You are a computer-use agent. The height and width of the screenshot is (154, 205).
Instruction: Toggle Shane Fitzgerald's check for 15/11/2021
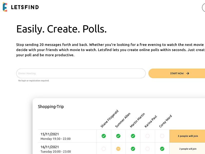(x=104, y=136)
